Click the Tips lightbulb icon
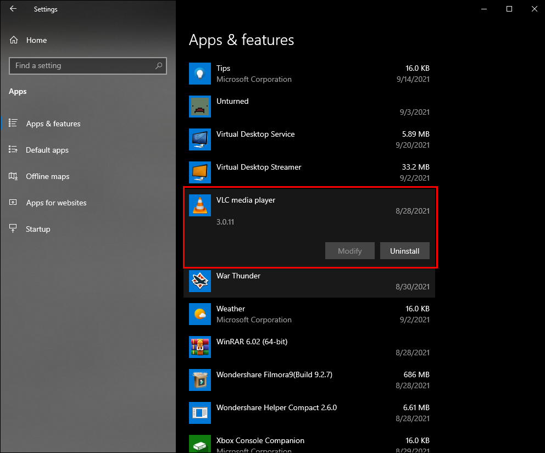 click(199, 74)
